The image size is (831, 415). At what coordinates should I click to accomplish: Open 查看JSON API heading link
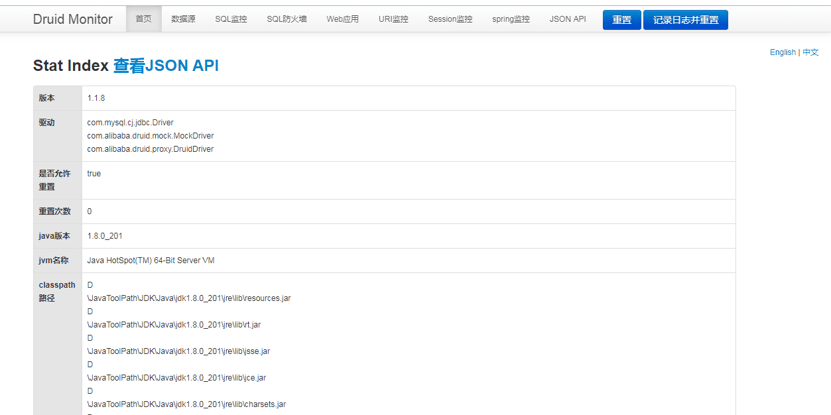pyautogui.click(x=166, y=66)
